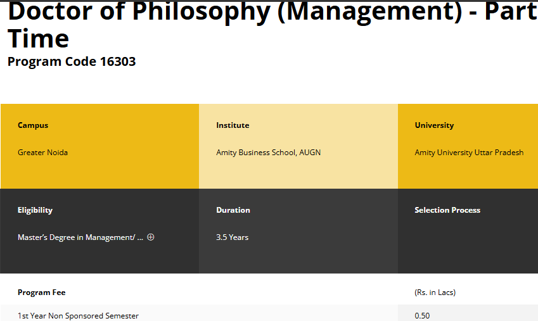Select the 'Eligibility' heading
Screen dimensions: 538x321
point(35,210)
